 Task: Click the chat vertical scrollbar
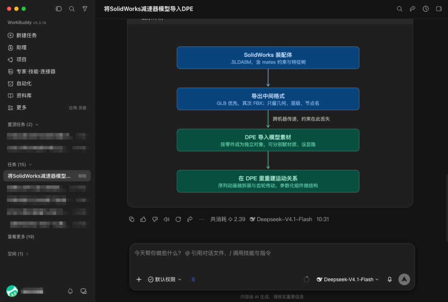coord(447,208)
